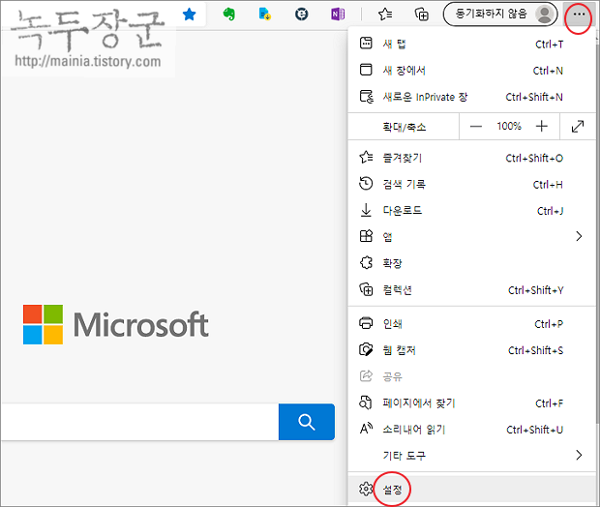600x507 pixels.
Task: Click the menu's favorites star-list icon
Action: tap(366, 157)
